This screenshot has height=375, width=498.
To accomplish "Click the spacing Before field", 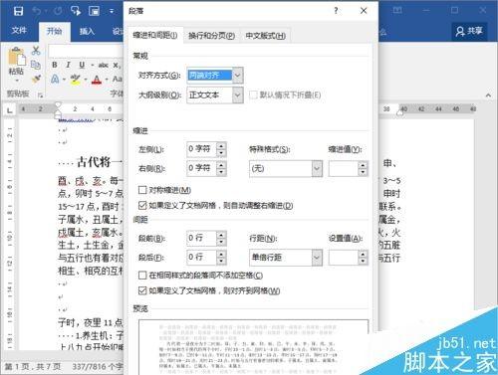I will pos(201,238).
